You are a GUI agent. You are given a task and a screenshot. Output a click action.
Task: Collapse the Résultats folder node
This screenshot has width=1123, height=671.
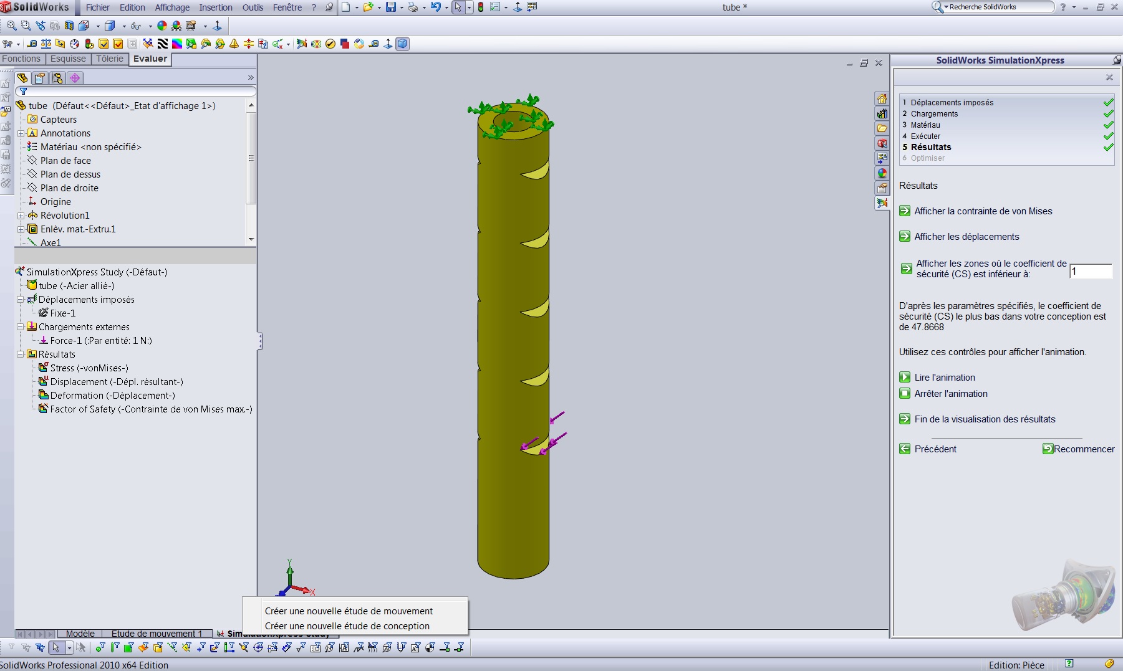click(21, 355)
